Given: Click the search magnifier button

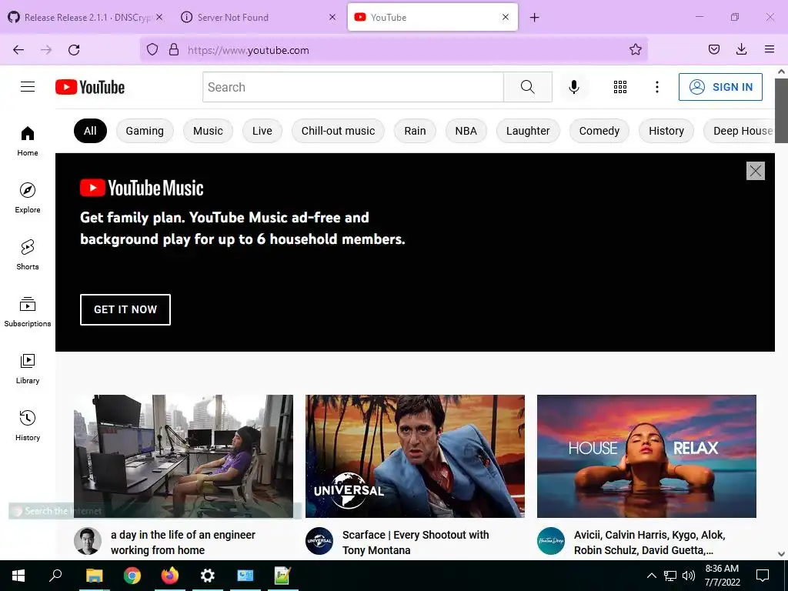Looking at the screenshot, I should [x=528, y=87].
